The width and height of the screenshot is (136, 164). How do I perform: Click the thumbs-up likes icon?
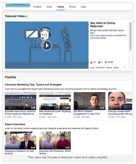coord(91,62)
